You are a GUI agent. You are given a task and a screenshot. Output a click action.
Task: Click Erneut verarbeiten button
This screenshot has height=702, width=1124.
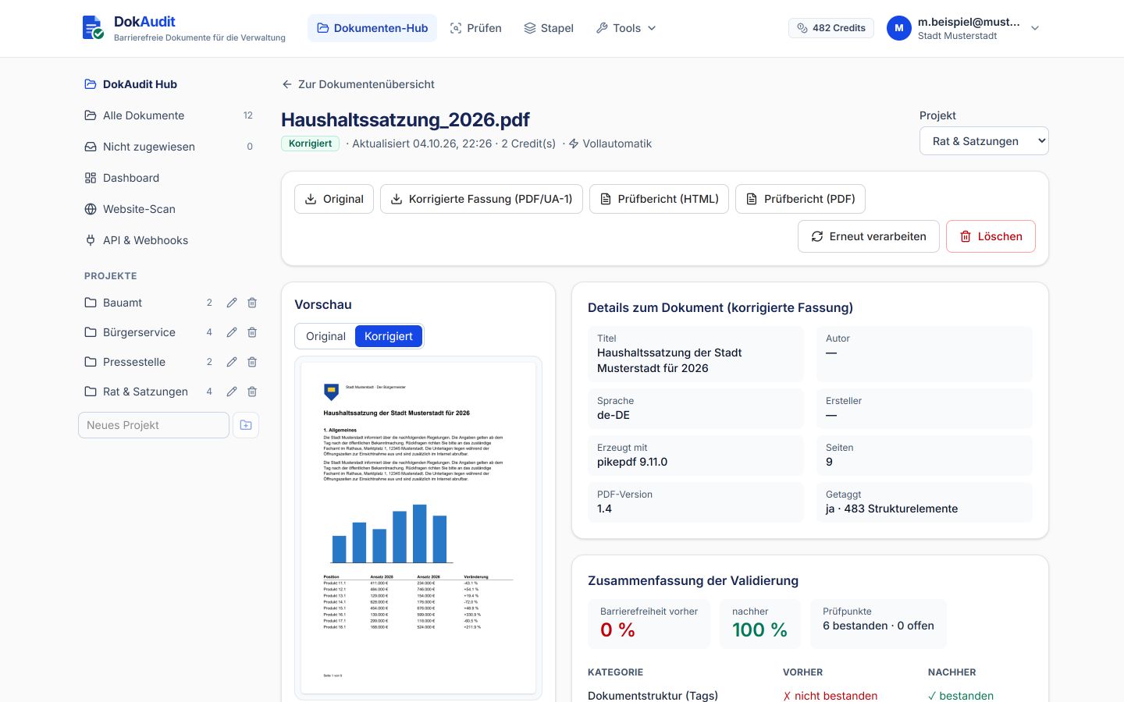[x=869, y=236]
